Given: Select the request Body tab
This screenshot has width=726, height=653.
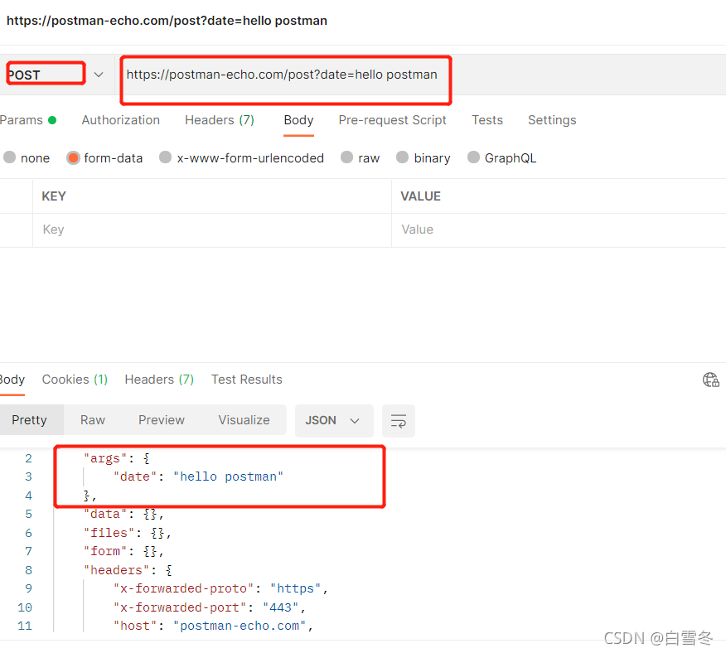Looking at the screenshot, I should point(298,120).
